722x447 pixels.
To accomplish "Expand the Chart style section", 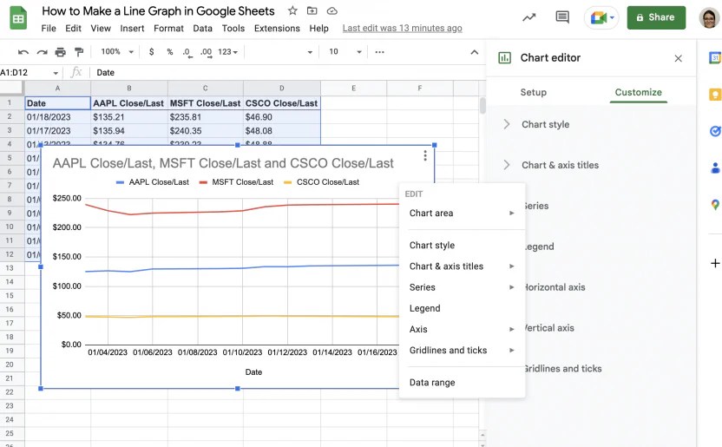I will [x=545, y=124].
